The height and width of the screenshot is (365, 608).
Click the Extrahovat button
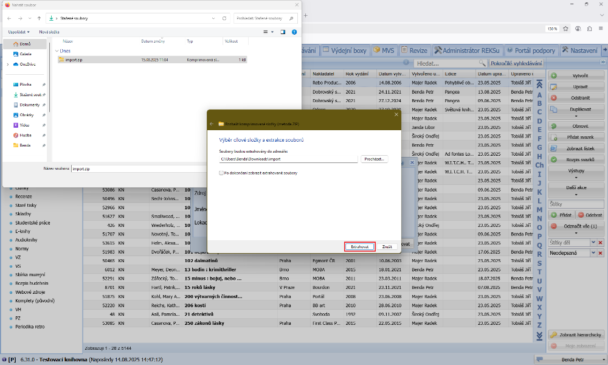[359, 246]
